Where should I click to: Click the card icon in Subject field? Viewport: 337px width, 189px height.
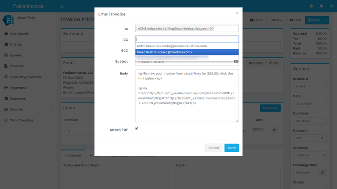coord(236,62)
